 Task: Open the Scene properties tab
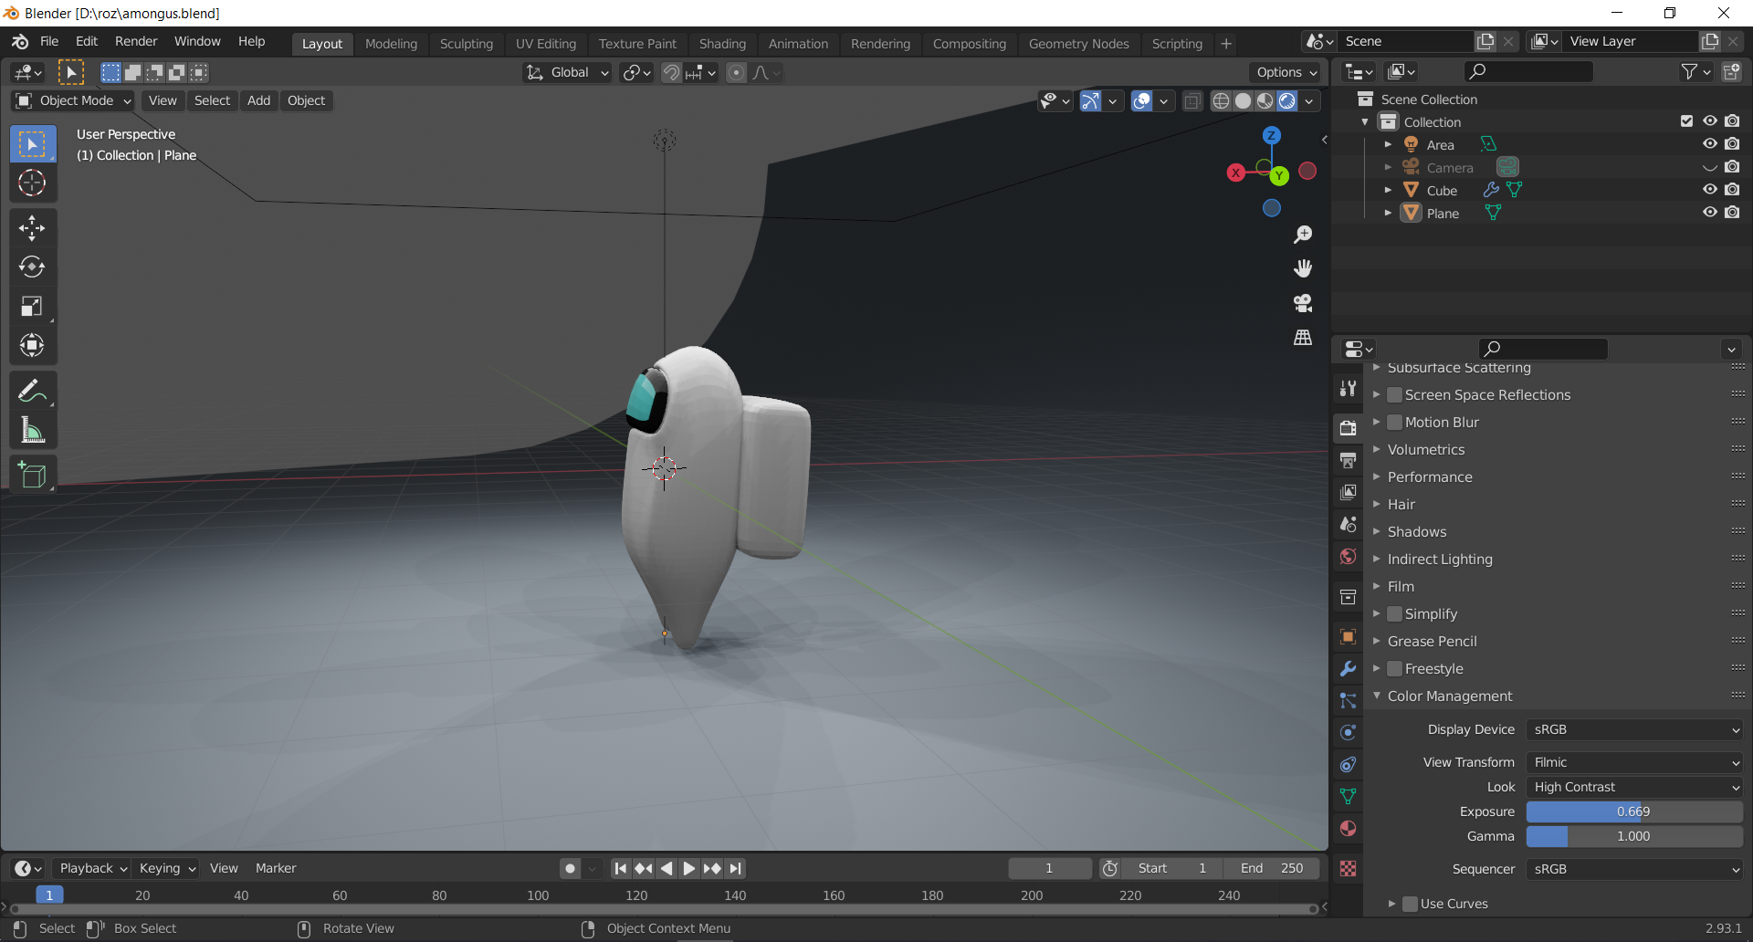(1348, 524)
